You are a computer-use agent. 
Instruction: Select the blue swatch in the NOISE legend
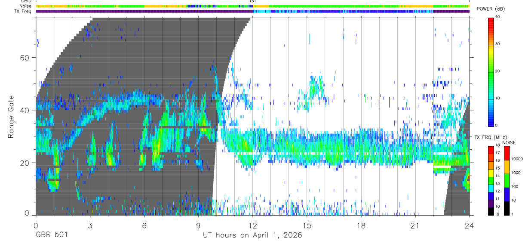(507, 195)
